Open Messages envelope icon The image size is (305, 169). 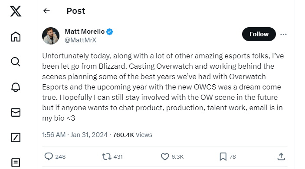tap(16, 112)
